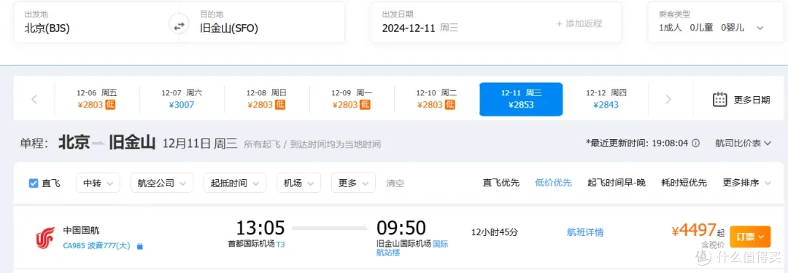Sort by 直飞优先
Screen dimensions: 788x273
[501, 183]
